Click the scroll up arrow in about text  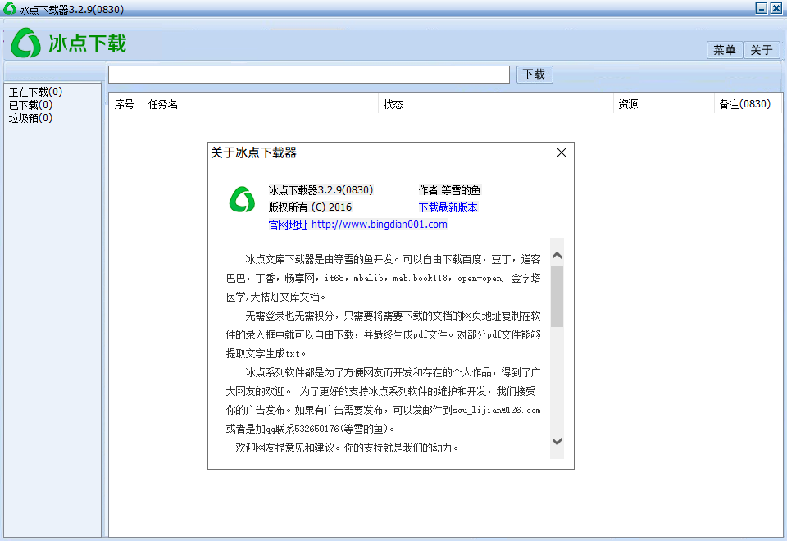[x=557, y=256]
